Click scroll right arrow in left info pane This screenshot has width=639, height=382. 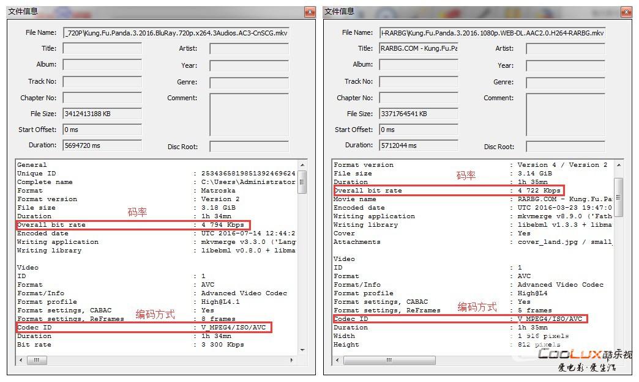[291, 361]
